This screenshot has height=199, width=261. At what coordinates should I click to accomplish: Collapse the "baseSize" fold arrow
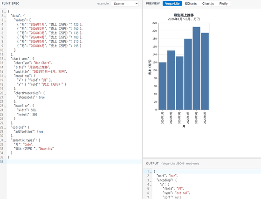click(5, 107)
